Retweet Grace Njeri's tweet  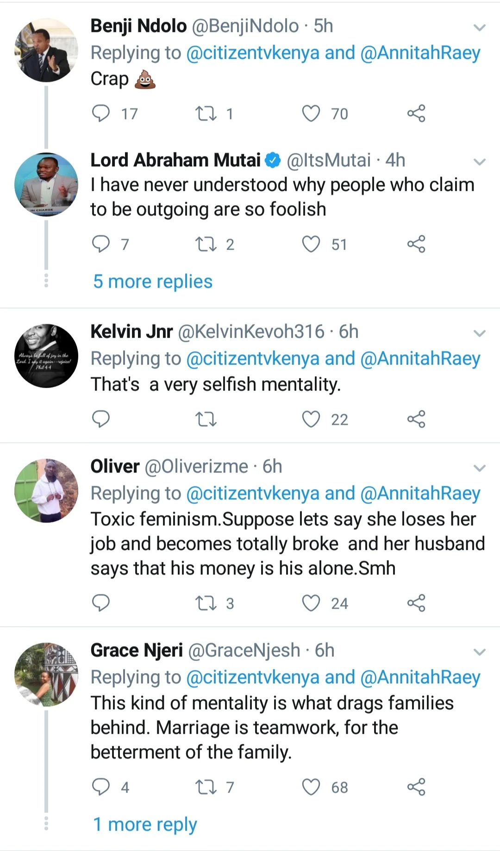point(206,787)
